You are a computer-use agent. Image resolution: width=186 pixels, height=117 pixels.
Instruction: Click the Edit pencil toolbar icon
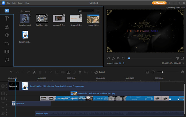click(28, 72)
